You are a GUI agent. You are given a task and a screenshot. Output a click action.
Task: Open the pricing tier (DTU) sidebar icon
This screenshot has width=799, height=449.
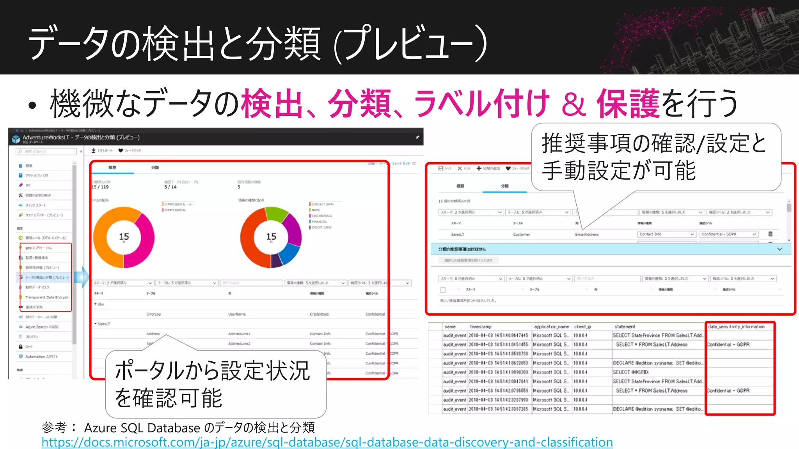click(21, 237)
